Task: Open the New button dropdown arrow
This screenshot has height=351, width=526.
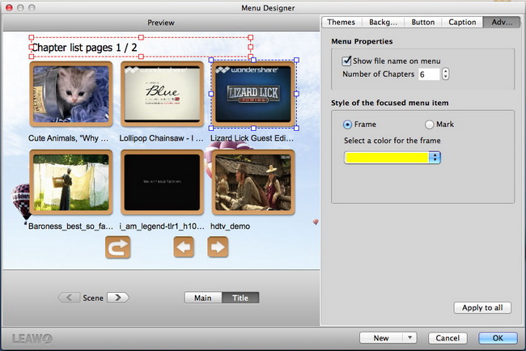Action: coord(409,337)
